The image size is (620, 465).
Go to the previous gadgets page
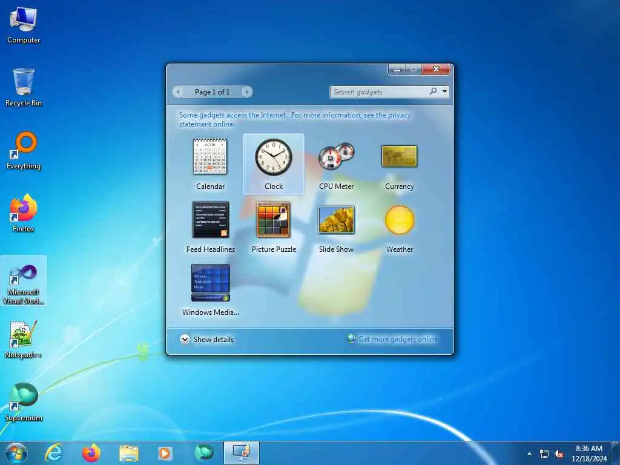179,92
